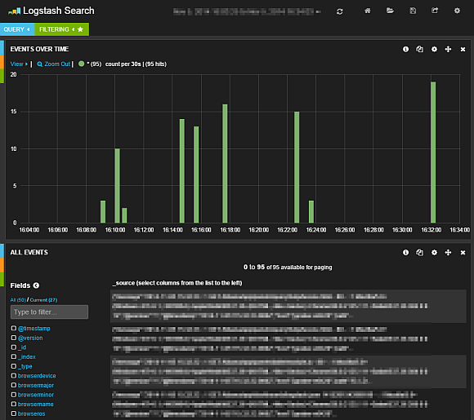Check the @timestamp field checkbox
This screenshot has width=474, height=420.
(14, 328)
